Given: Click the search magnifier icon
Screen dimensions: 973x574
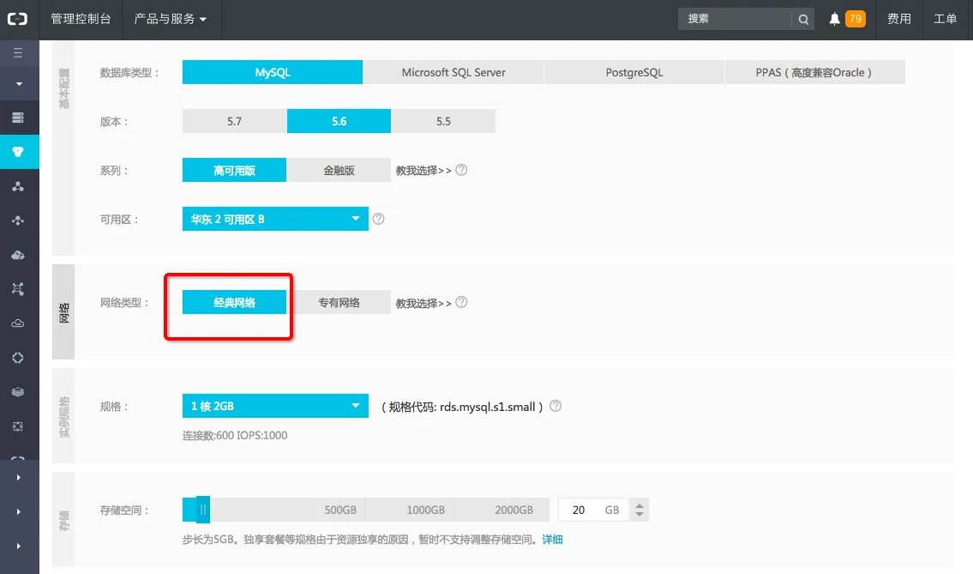Looking at the screenshot, I should coord(803,19).
